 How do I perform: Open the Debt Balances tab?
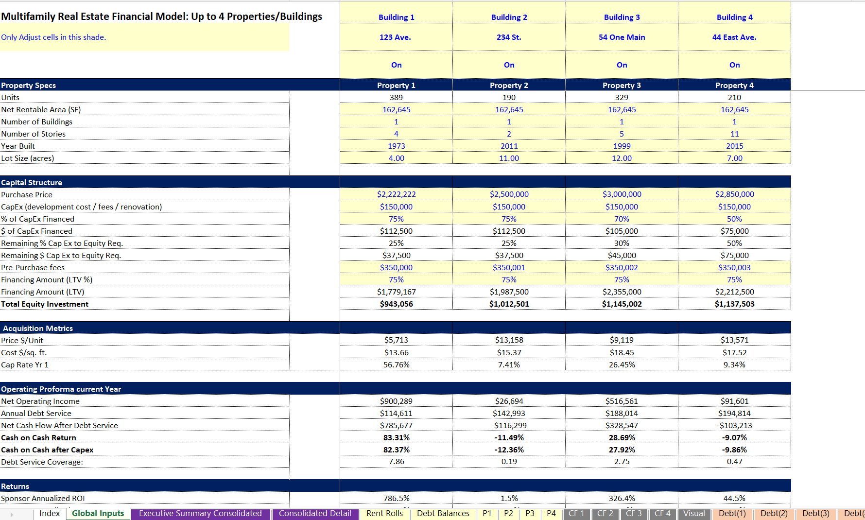point(443,514)
